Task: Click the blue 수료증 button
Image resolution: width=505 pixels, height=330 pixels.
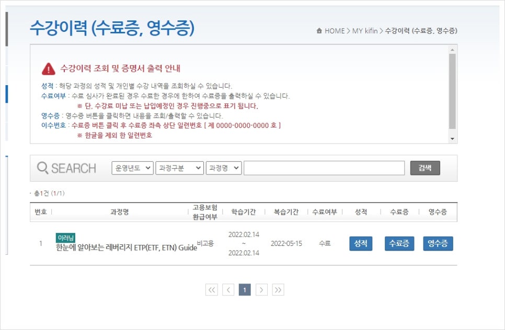Action: 399,243
